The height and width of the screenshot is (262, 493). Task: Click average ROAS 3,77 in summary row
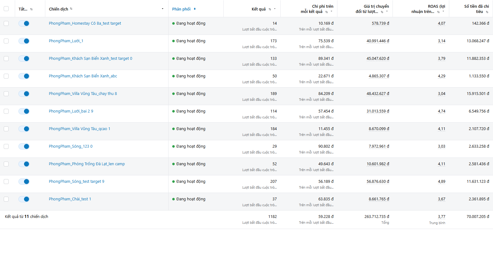pos(442,217)
